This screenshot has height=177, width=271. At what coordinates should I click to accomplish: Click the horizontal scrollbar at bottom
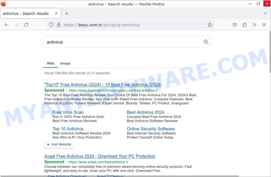[x=119, y=176]
